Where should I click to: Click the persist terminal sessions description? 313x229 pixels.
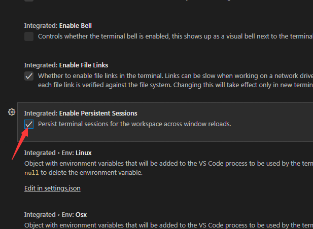click(134, 124)
